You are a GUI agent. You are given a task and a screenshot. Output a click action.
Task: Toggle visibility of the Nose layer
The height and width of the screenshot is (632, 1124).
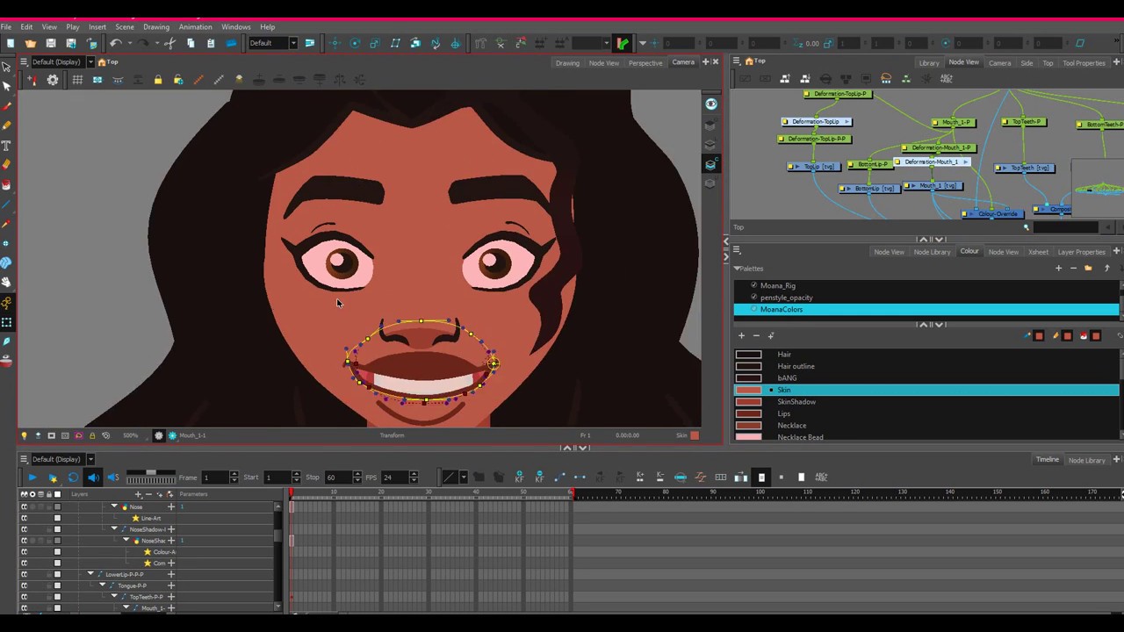pyautogui.click(x=24, y=507)
